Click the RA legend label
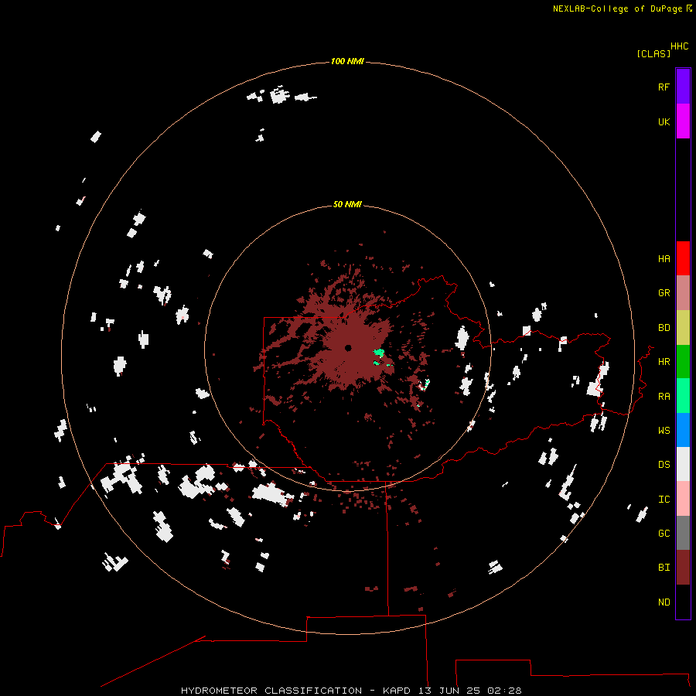The image size is (696, 696). coord(664,397)
